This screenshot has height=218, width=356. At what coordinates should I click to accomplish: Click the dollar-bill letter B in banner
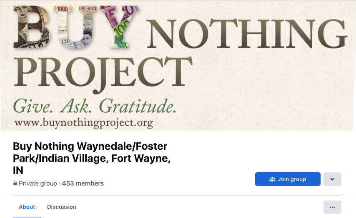[30, 27]
